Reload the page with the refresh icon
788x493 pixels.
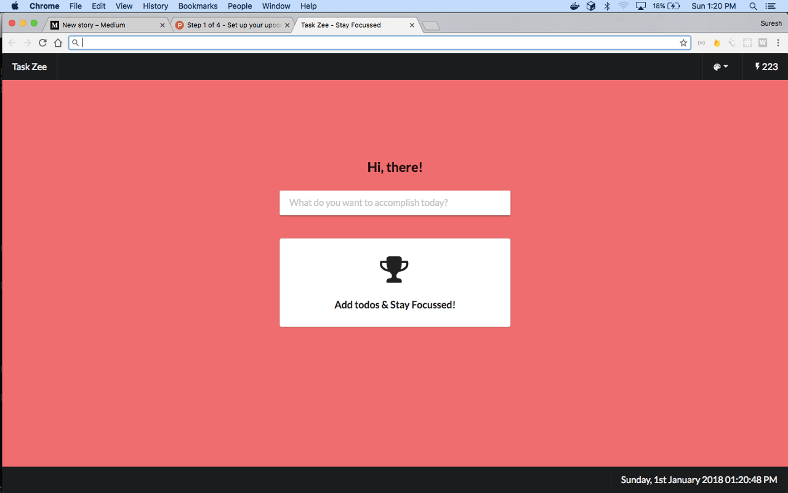tap(42, 43)
